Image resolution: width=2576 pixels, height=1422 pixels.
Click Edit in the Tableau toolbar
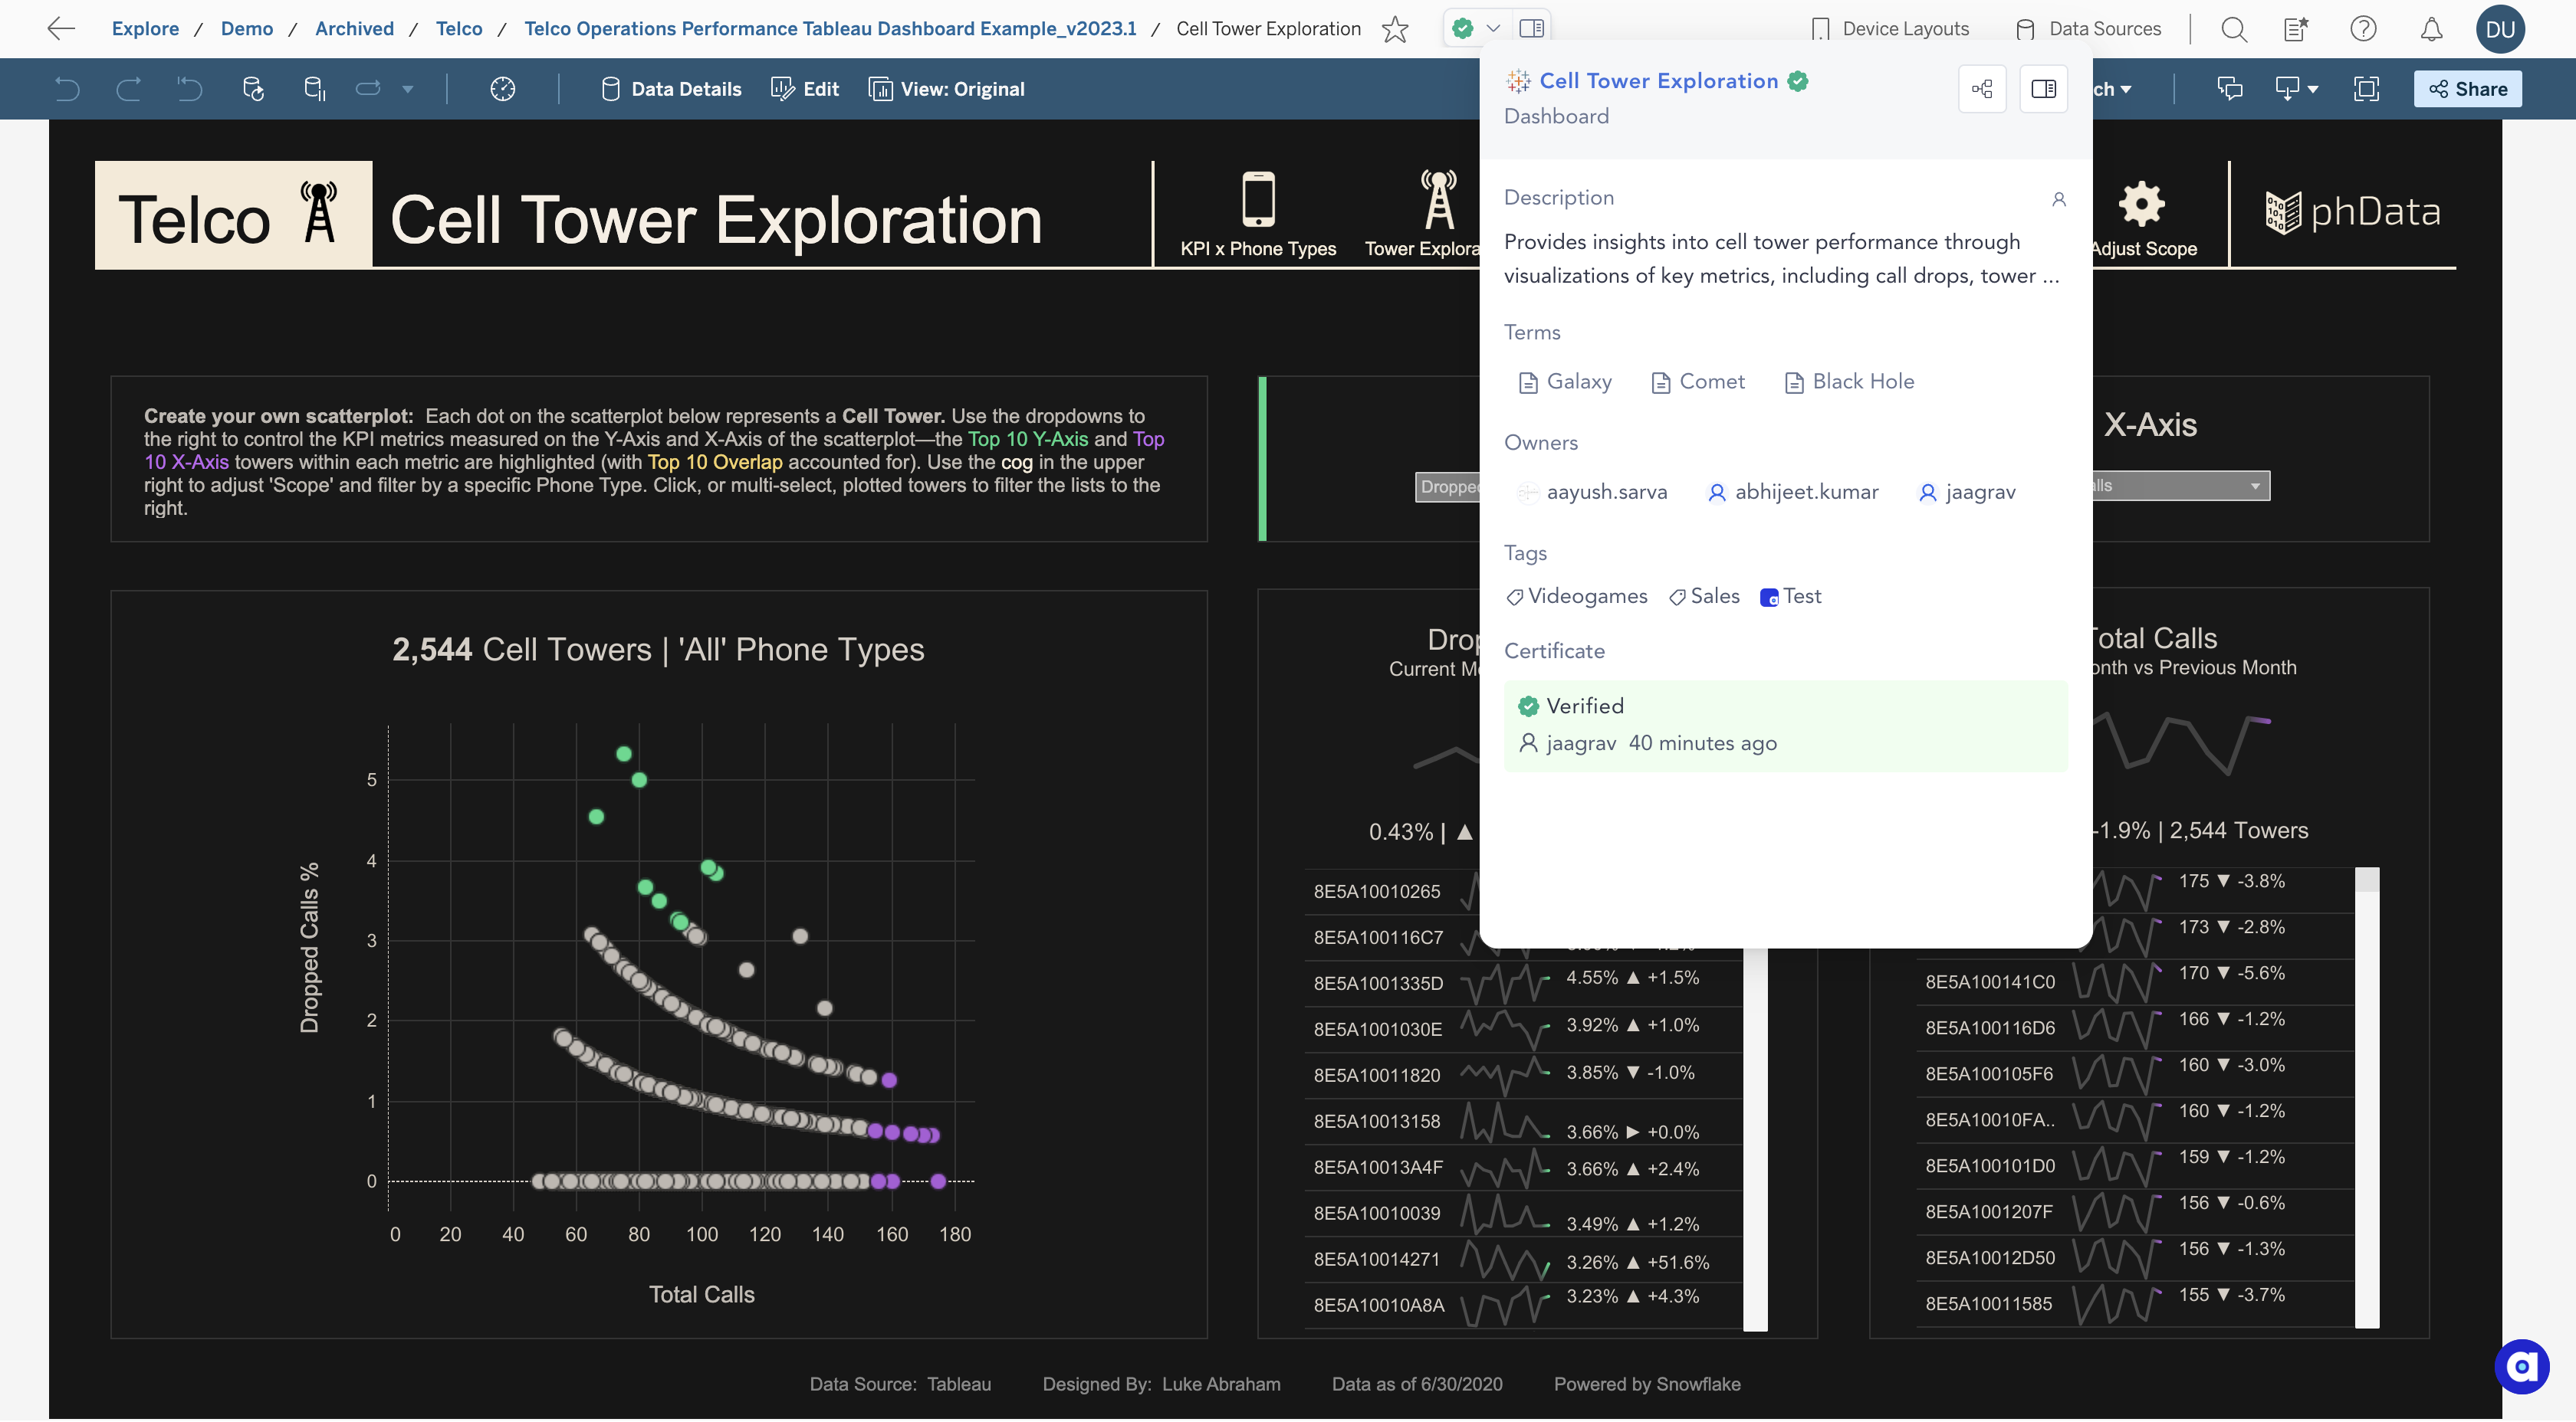click(805, 89)
